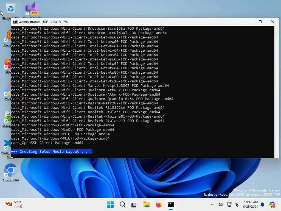The image size is (281, 211).
Task: Open Task View on the taskbar
Action: (x=134, y=204)
